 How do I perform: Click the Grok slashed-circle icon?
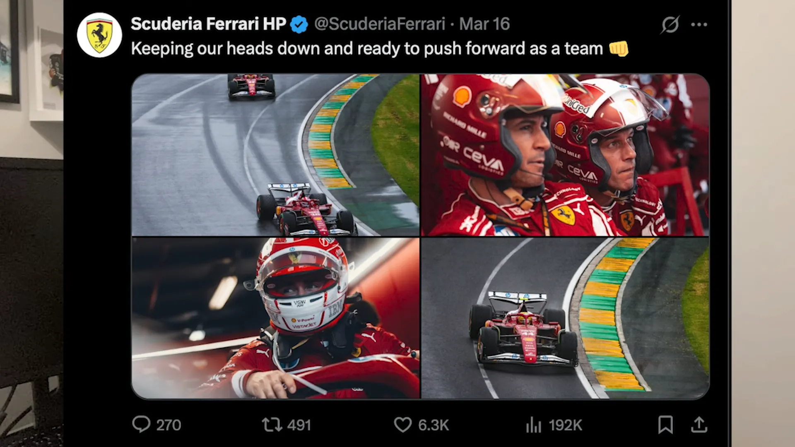tap(670, 24)
